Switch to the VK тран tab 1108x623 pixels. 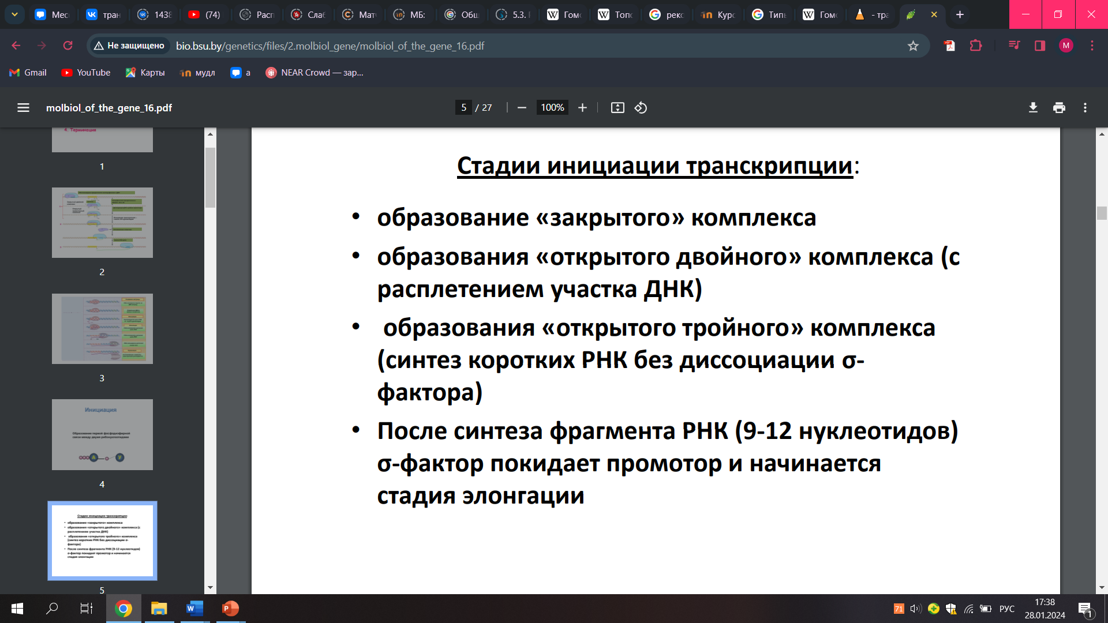coord(103,14)
